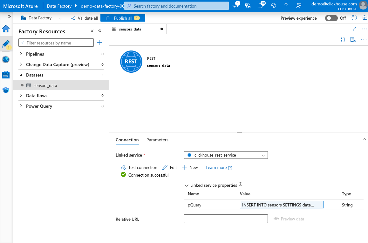368x243 pixels.
Task: Toggle the Preview experience switch
Action: (331, 18)
